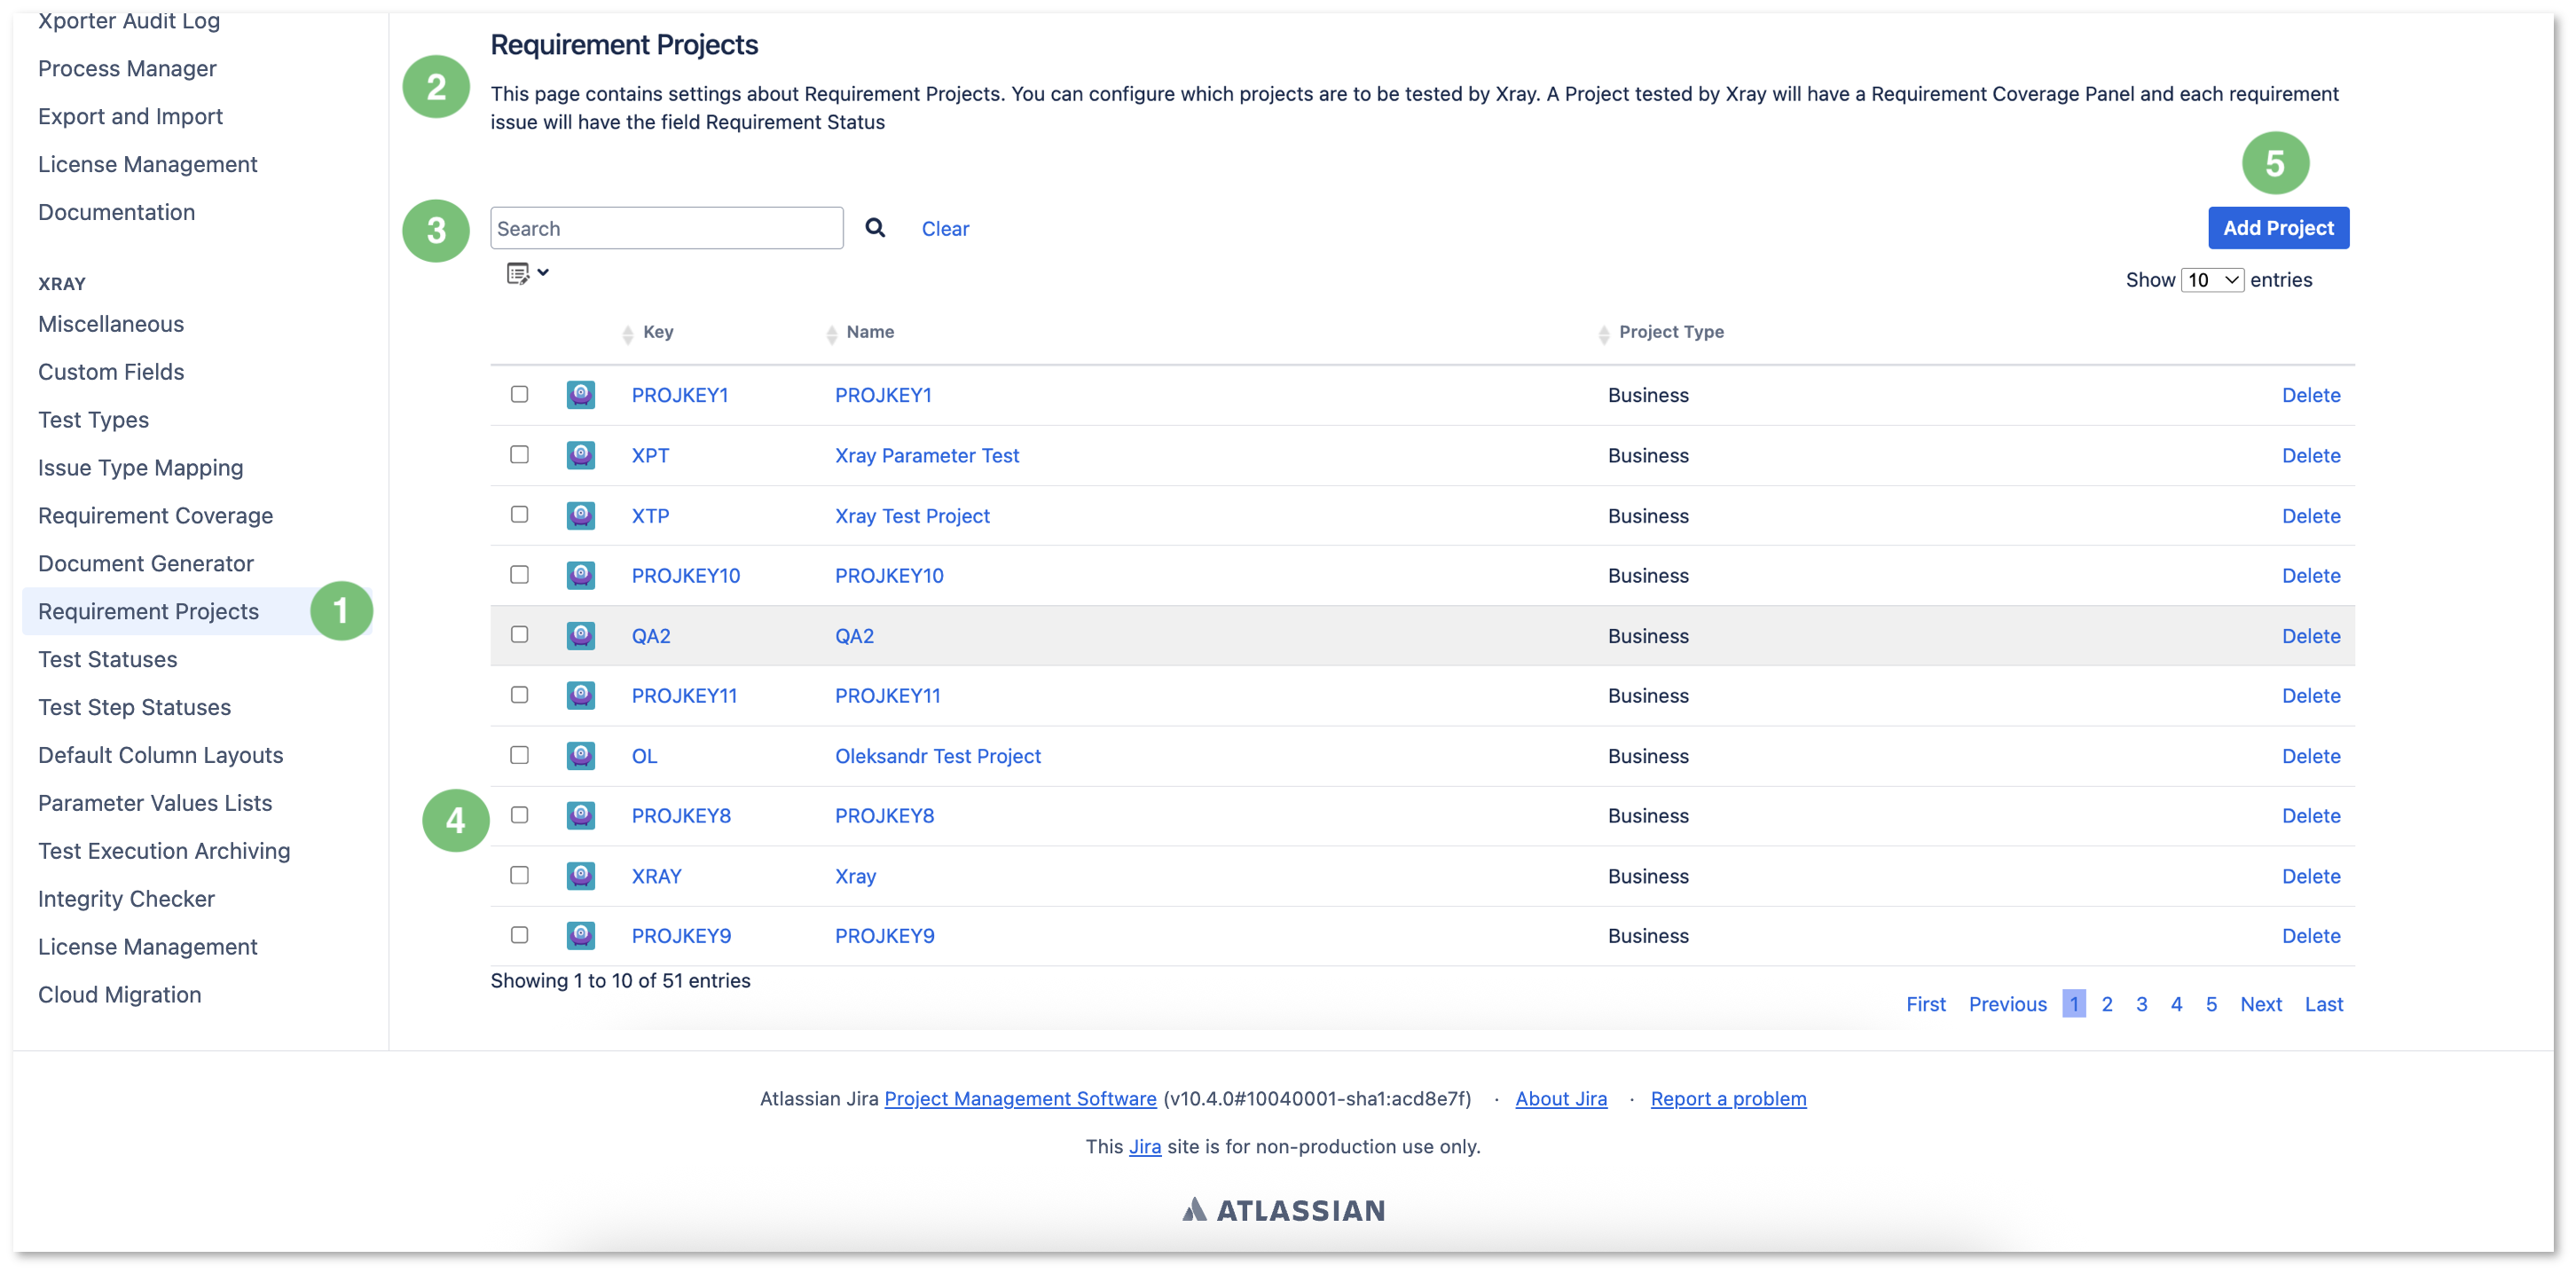2576x1274 pixels.
Task: Check the QA2 row checkbox
Action: click(519, 634)
